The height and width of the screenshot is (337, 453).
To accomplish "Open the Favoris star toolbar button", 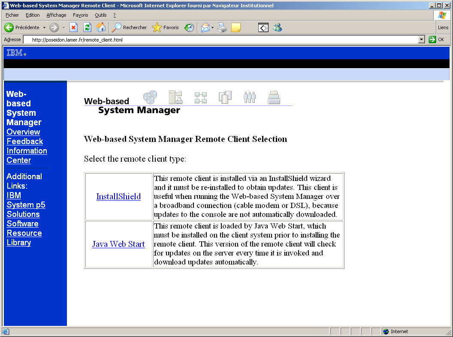I will click(x=165, y=27).
